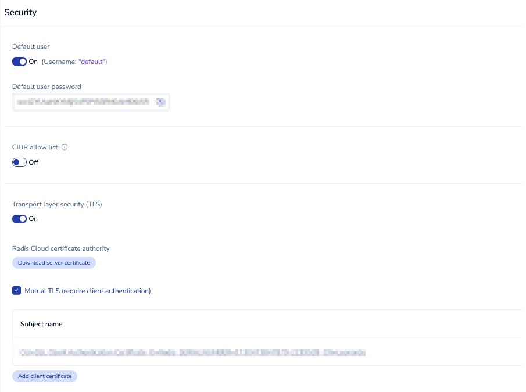Click the "Off" text beside the CIDR toggle
This screenshot has width=526, height=392.
(33, 162)
